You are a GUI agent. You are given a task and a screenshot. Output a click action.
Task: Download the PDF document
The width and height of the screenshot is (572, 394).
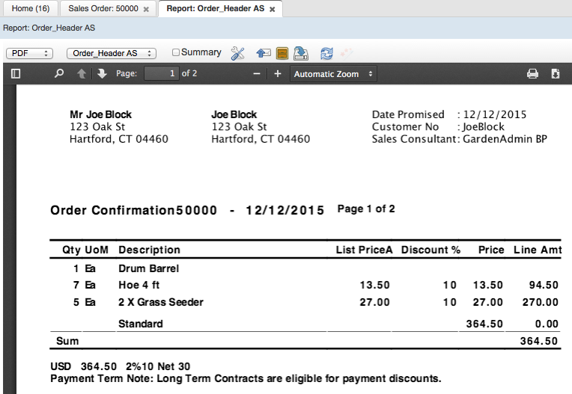(556, 74)
